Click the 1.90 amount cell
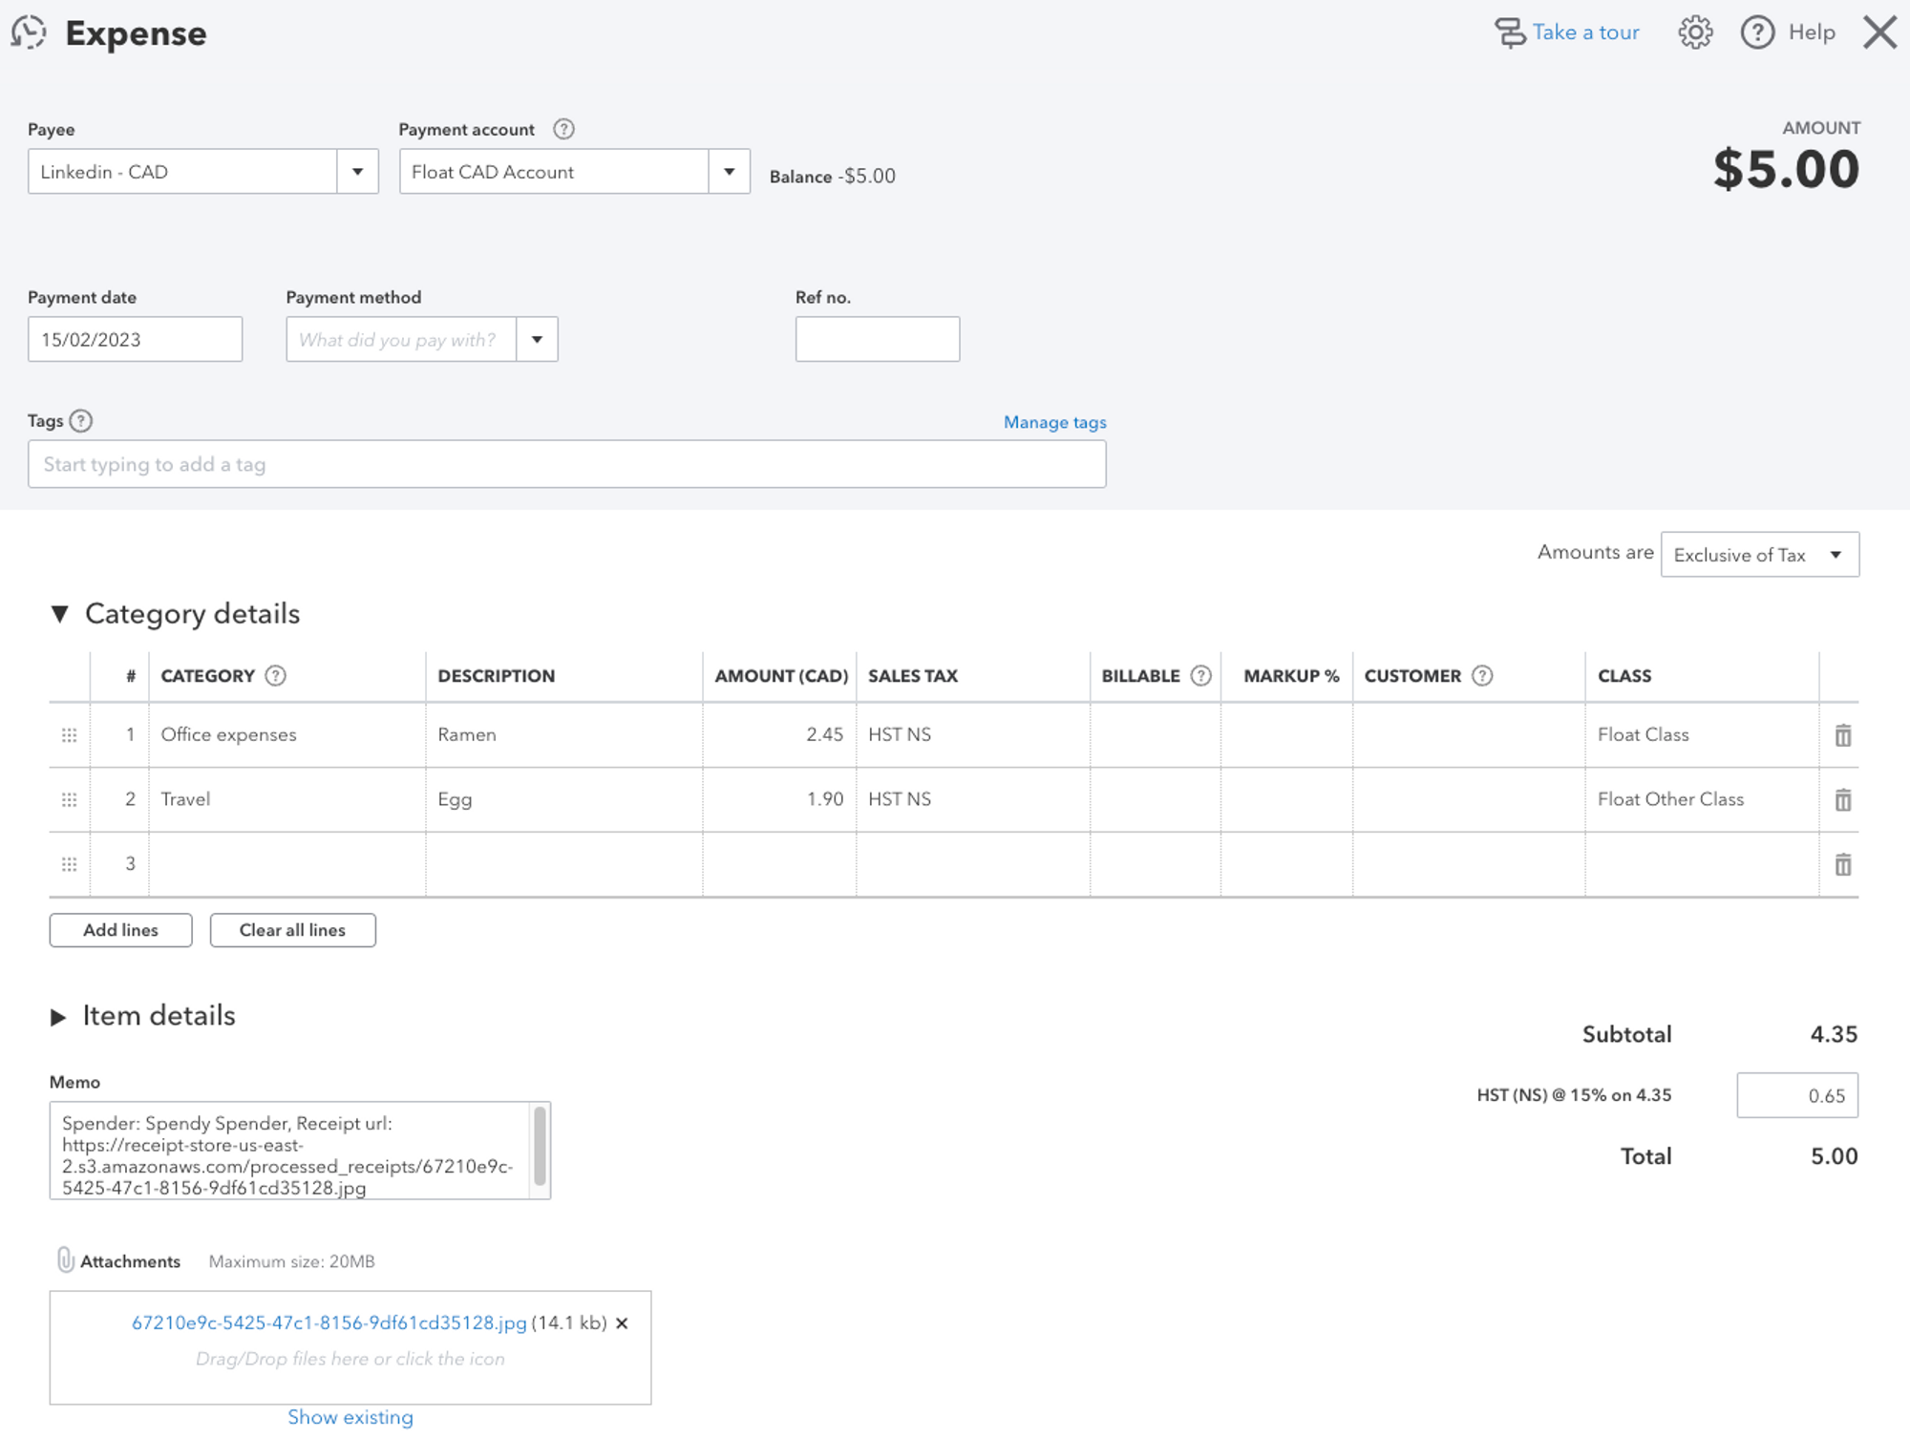Viewport: 1910px width, 1439px height. point(779,800)
